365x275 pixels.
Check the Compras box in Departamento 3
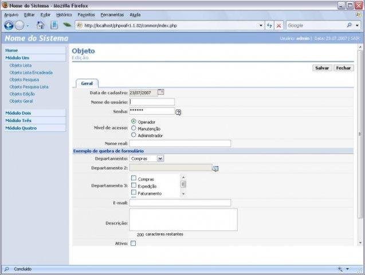tap(134, 178)
